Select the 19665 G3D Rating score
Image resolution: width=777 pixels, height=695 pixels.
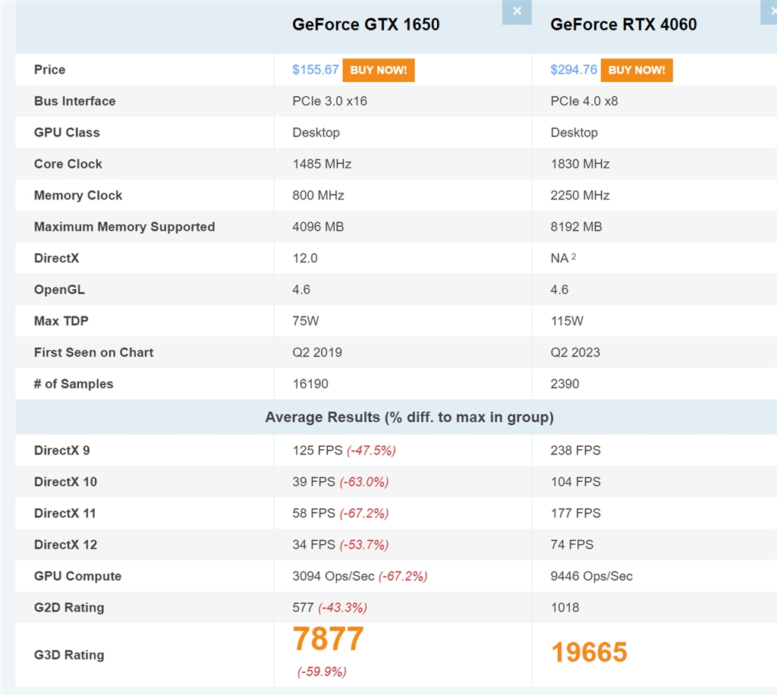click(x=589, y=652)
